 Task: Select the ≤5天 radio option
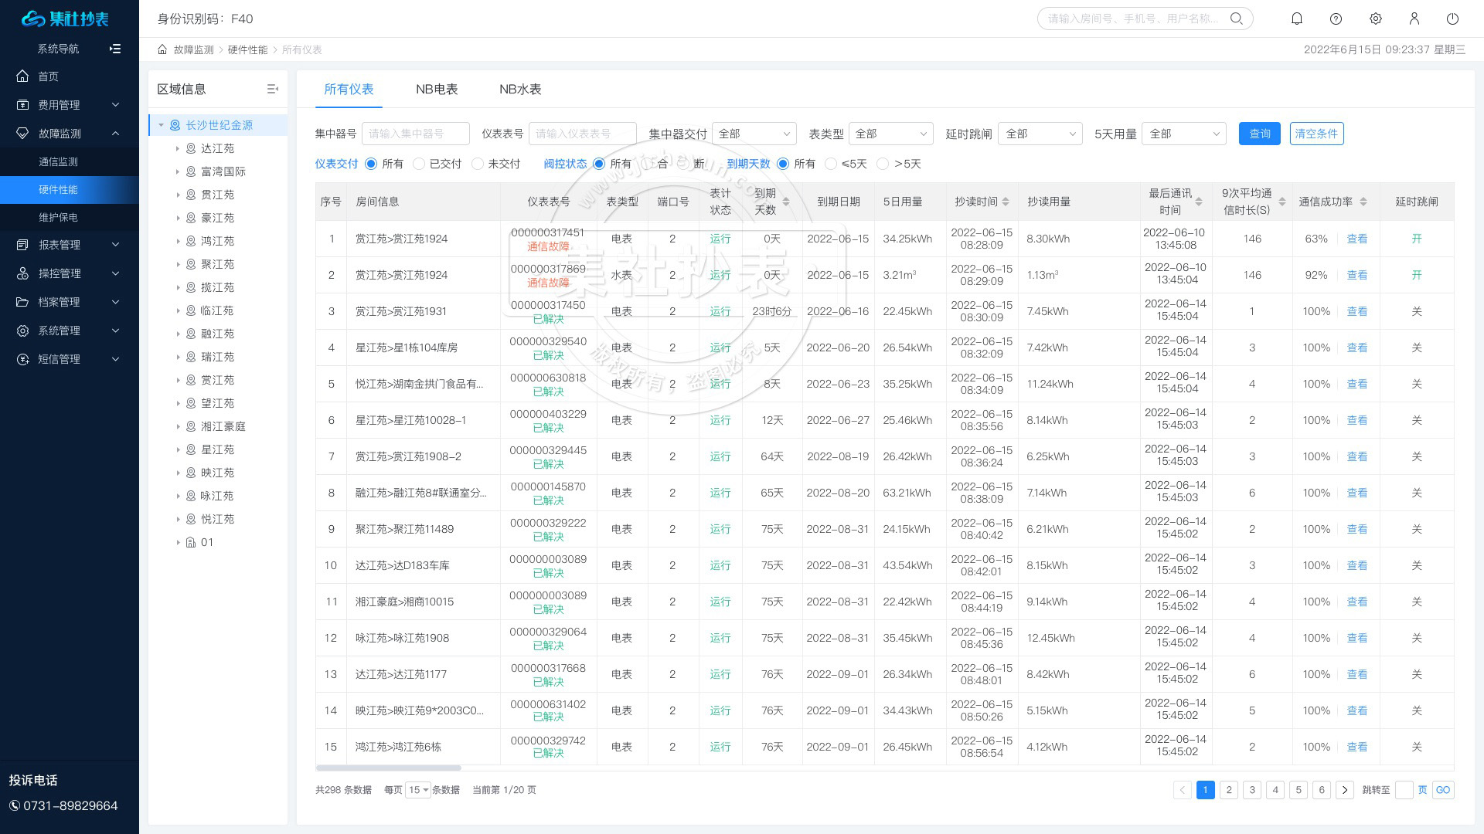[x=831, y=164]
